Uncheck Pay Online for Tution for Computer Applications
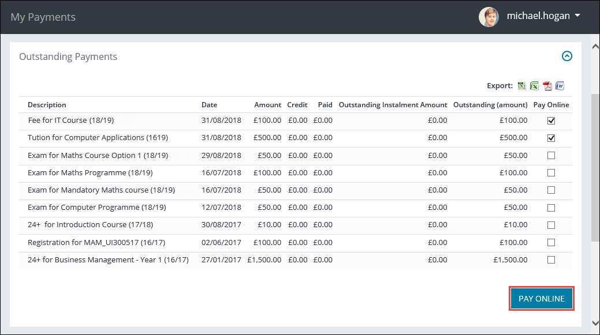Viewport: 600px width, 335px height. [x=551, y=138]
